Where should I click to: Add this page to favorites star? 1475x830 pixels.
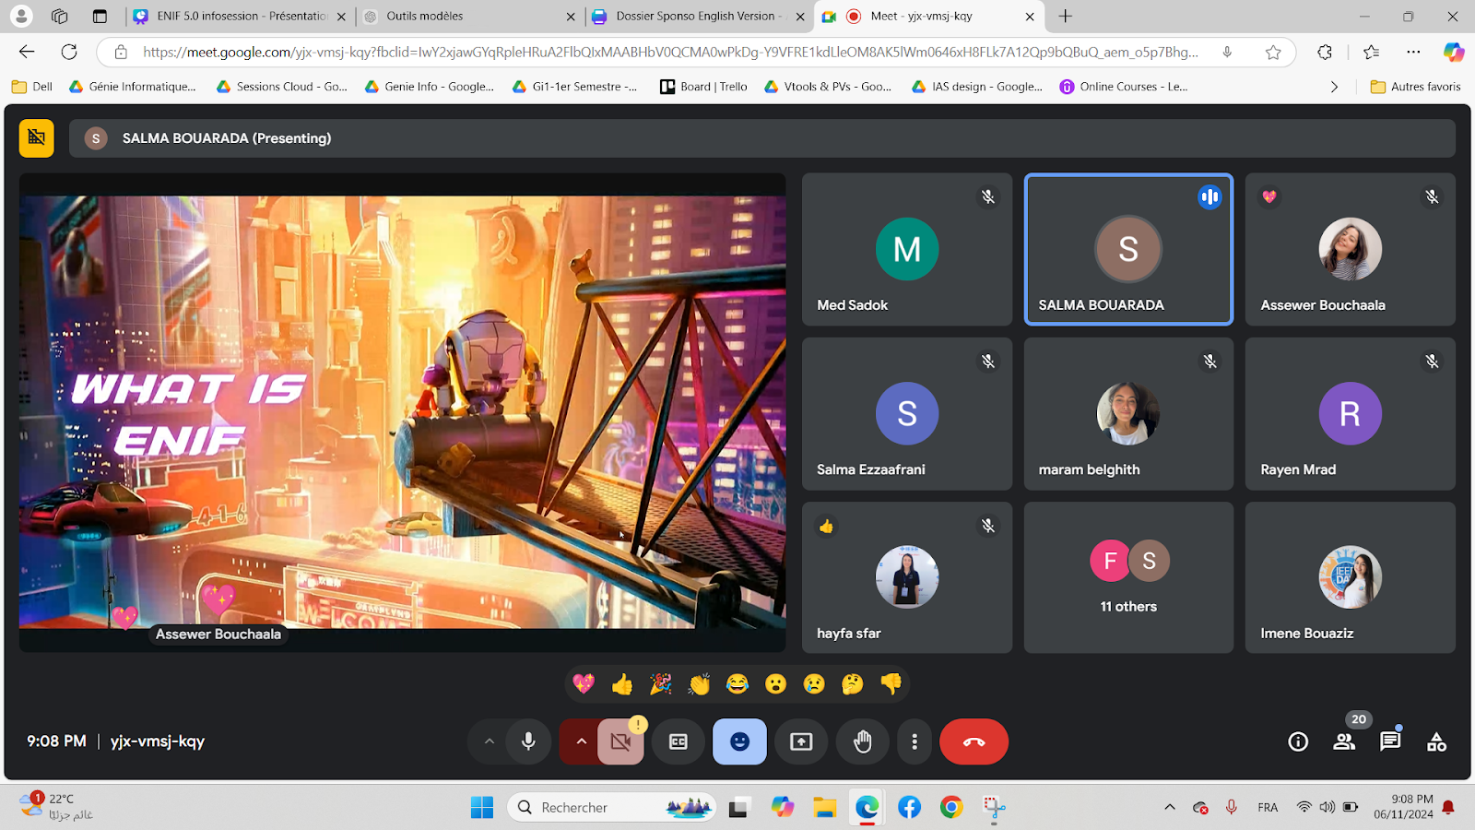(1273, 53)
